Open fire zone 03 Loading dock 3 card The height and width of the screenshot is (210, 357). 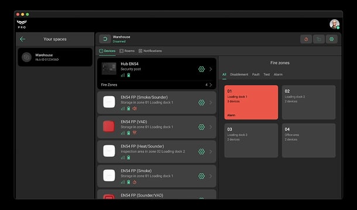click(x=251, y=141)
